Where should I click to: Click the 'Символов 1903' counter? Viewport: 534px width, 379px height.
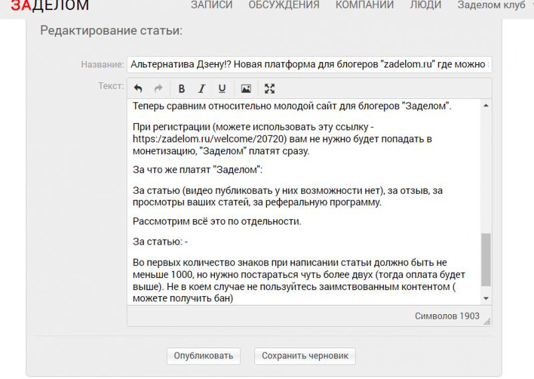(447, 316)
